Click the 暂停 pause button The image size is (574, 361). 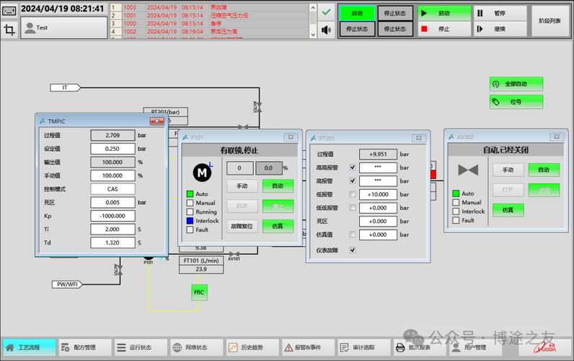(x=500, y=13)
